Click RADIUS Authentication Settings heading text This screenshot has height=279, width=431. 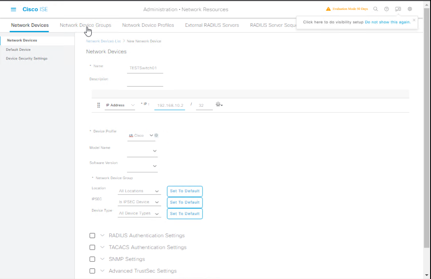click(x=147, y=236)
